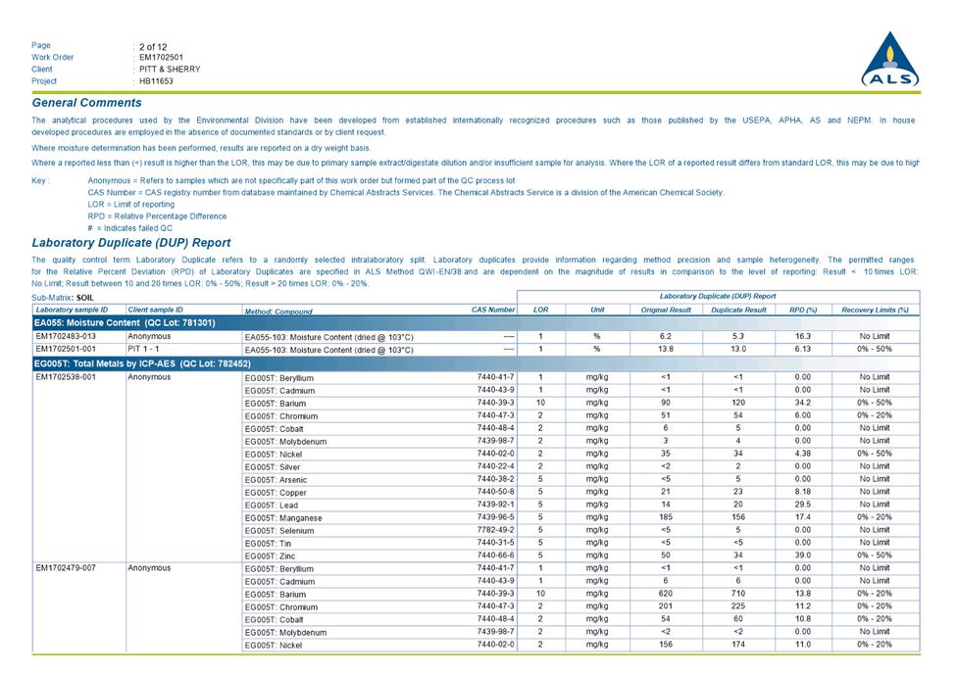
Task: Select RPD value 39.0 for Zinc
Action: pos(803,555)
